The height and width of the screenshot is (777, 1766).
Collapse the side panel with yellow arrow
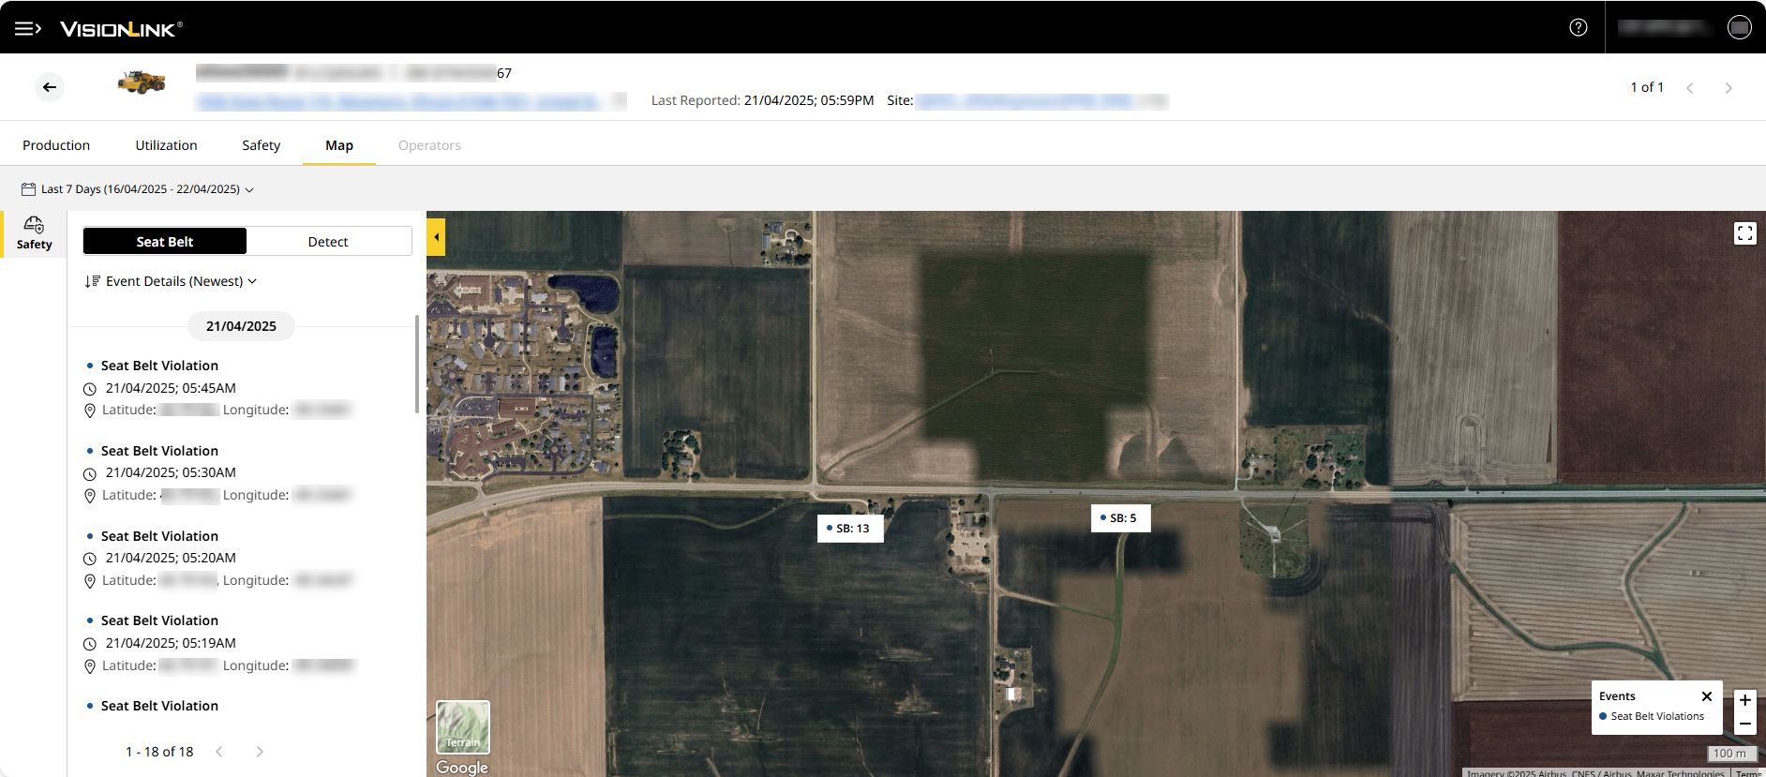tap(436, 237)
